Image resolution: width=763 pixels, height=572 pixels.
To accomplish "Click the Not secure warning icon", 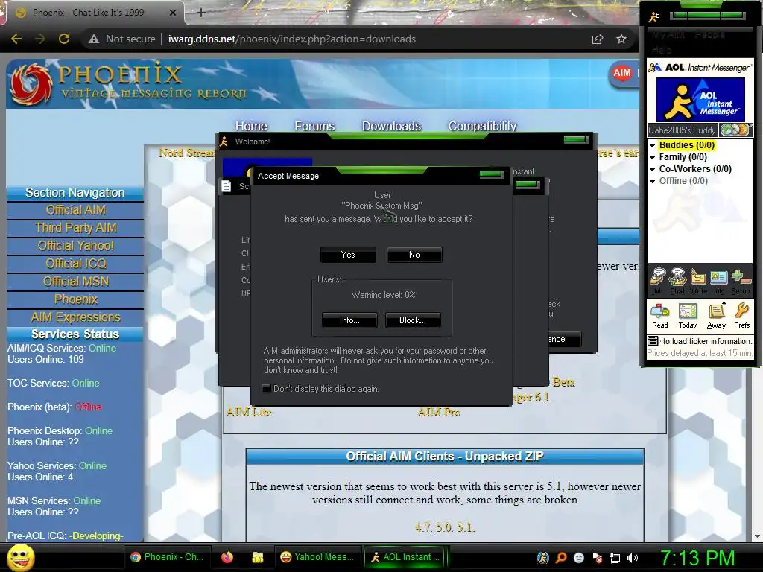I will coord(94,39).
